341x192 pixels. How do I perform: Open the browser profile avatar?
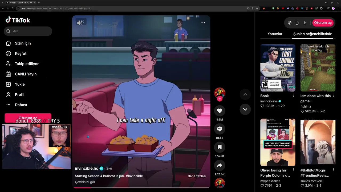(333, 8)
